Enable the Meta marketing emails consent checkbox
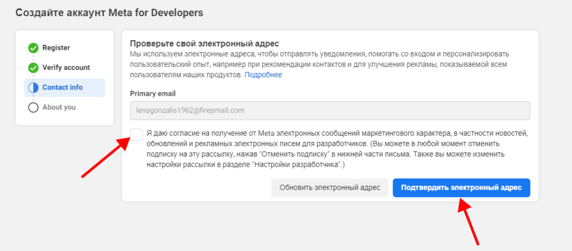The height and width of the screenshot is (251, 572). (x=136, y=134)
